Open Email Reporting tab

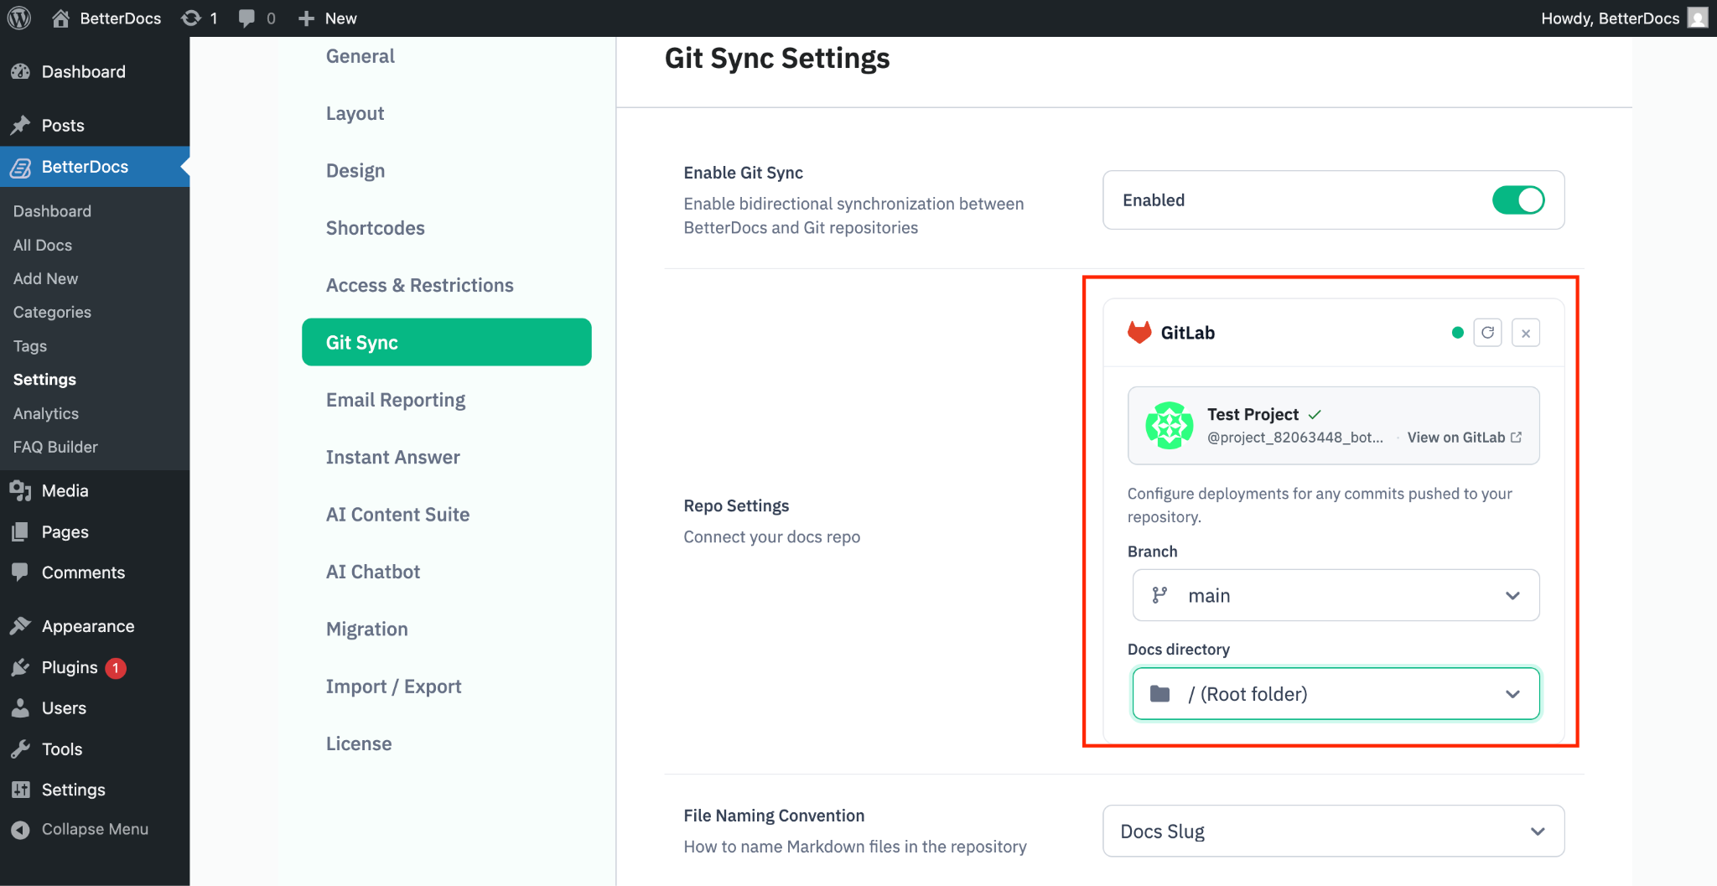(395, 400)
